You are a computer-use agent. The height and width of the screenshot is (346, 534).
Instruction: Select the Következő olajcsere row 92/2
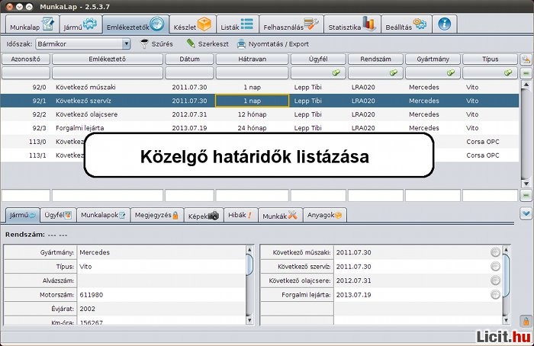coord(259,114)
